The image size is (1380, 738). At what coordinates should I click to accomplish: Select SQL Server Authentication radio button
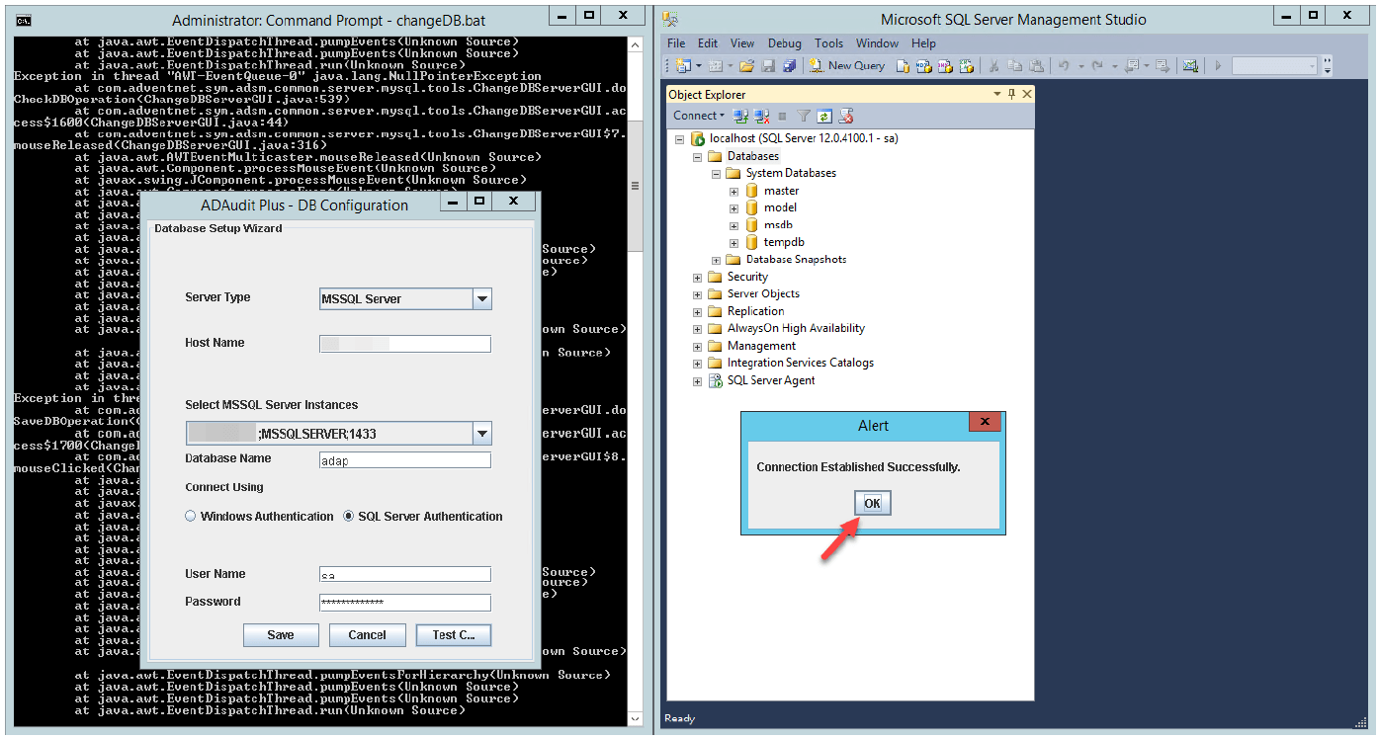click(x=349, y=517)
